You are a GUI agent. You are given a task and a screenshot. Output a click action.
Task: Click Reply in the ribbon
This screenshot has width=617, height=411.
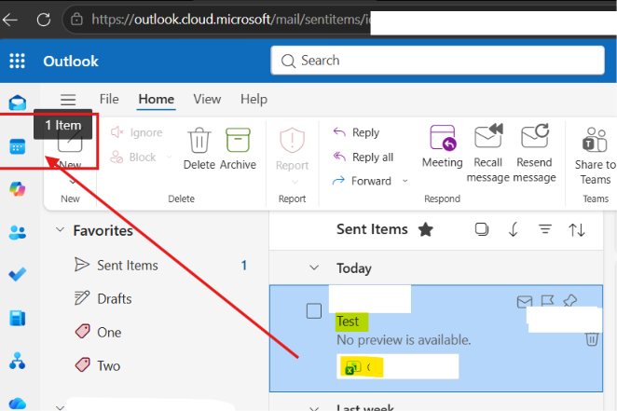click(x=356, y=132)
